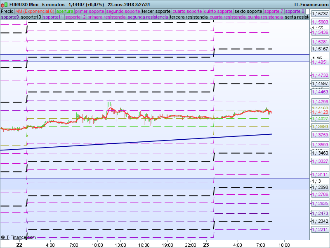Select the soporte10 legend label
The height and width of the screenshot is (248, 330).
pos(31,17)
